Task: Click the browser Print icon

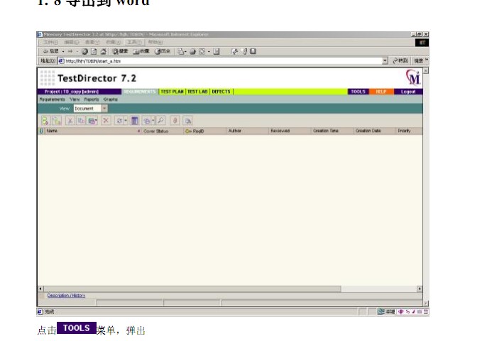Action: 192,51
